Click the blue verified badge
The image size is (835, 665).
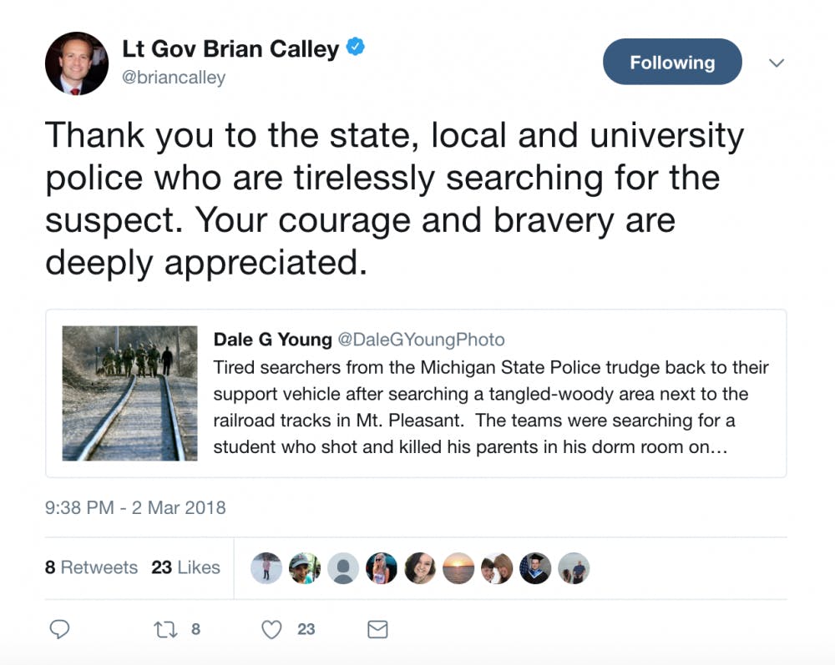[x=356, y=48]
